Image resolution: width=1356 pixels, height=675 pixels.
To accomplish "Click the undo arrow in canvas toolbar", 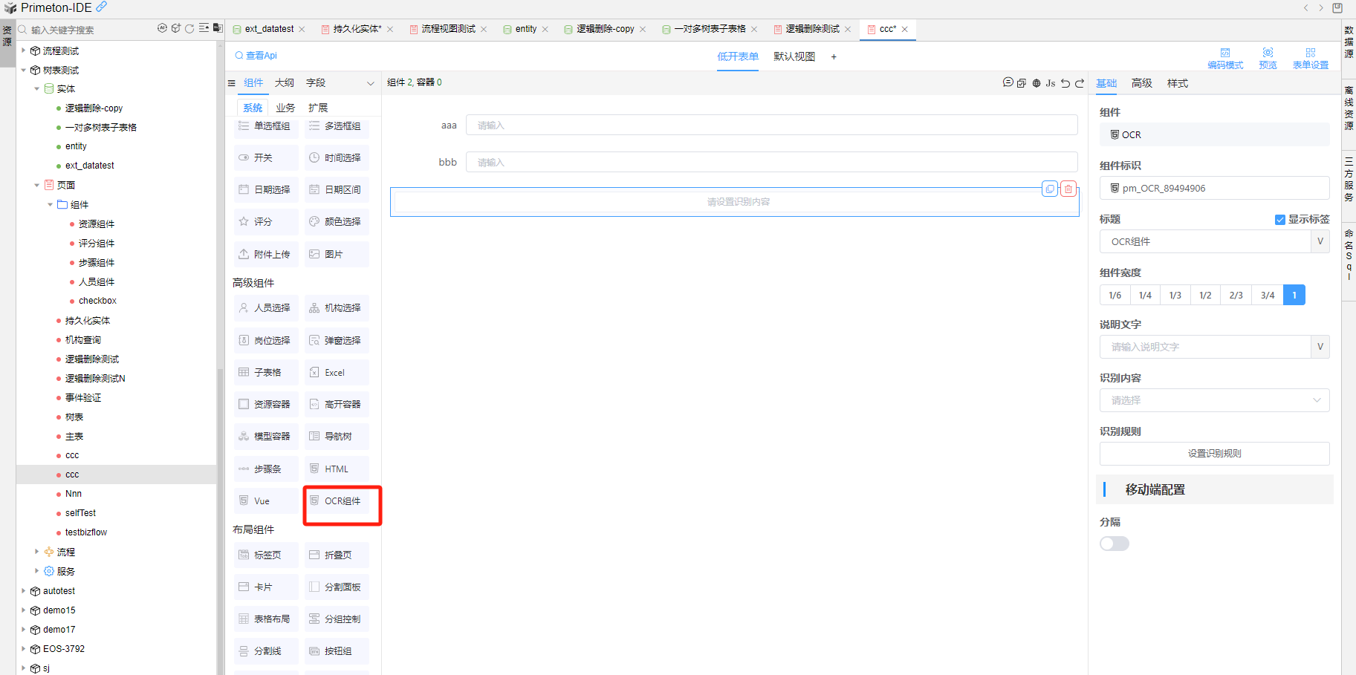I will pyautogui.click(x=1065, y=83).
